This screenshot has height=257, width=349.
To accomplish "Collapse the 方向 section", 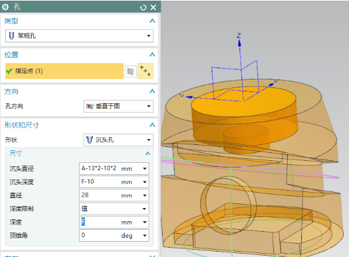I will pos(152,91).
